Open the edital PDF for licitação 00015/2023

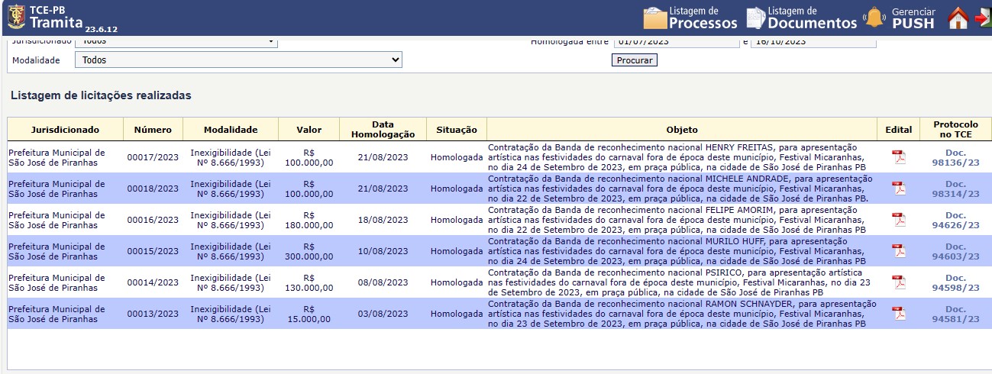899,251
